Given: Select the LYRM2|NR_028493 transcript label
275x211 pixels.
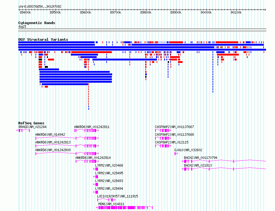Looking at the screenshot, I should click(x=109, y=181).
